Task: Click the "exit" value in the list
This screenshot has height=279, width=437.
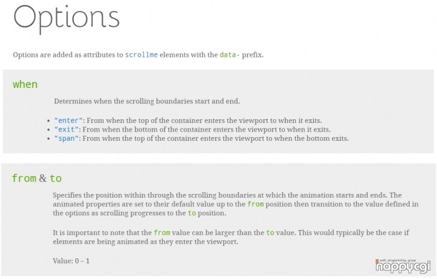Action: click(x=67, y=130)
